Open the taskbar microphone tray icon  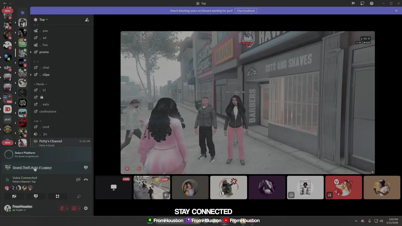(x=370, y=221)
